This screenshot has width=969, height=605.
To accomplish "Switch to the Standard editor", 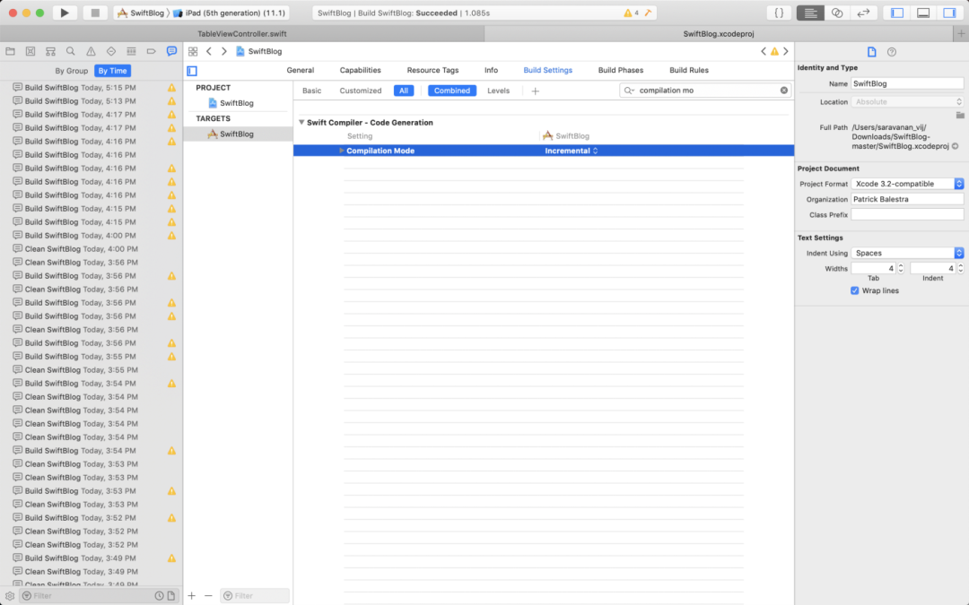I will tap(810, 13).
